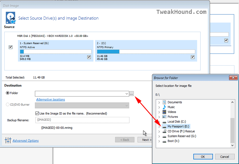Toggle Use the Image ID as file name
This screenshot has height=164, width=239.
coord(37,113)
